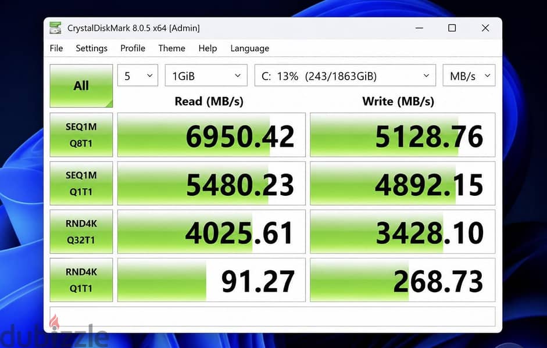Open the Help menu

pyautogui.click(x=208, y=48)
